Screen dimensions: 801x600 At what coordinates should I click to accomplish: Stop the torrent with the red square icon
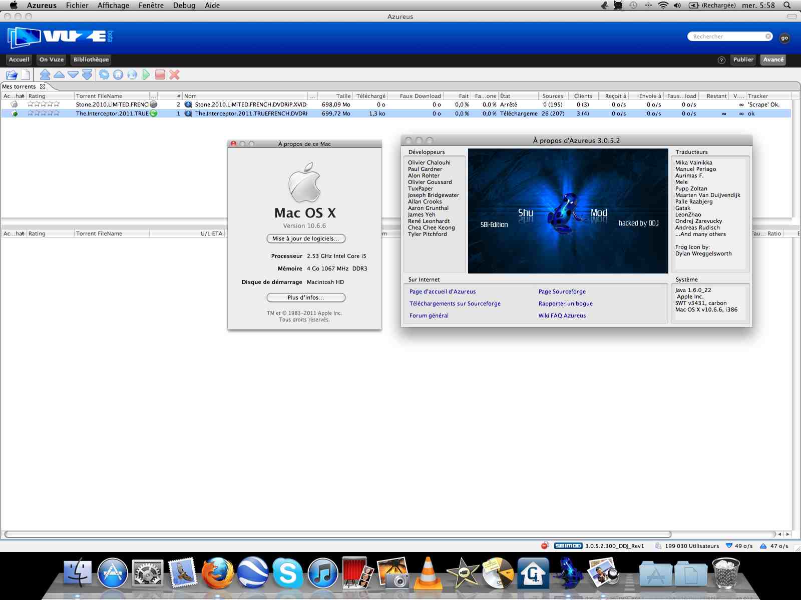160,75
